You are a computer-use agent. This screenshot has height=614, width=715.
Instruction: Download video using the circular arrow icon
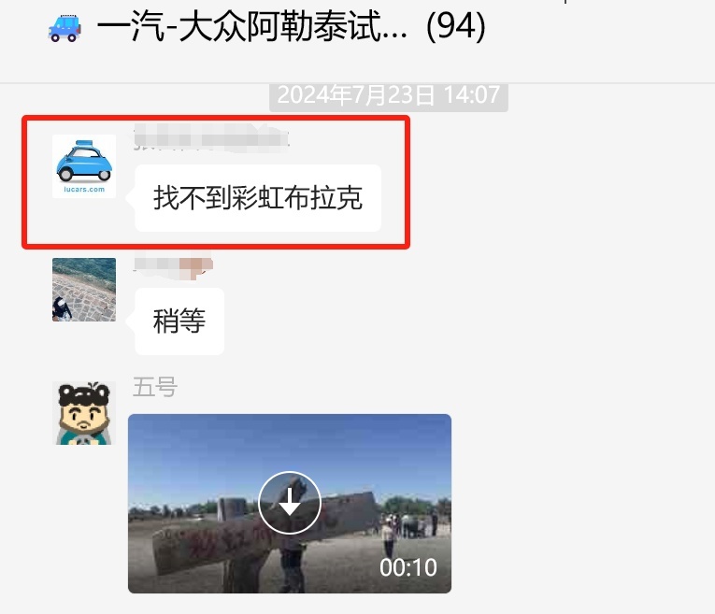290,503
